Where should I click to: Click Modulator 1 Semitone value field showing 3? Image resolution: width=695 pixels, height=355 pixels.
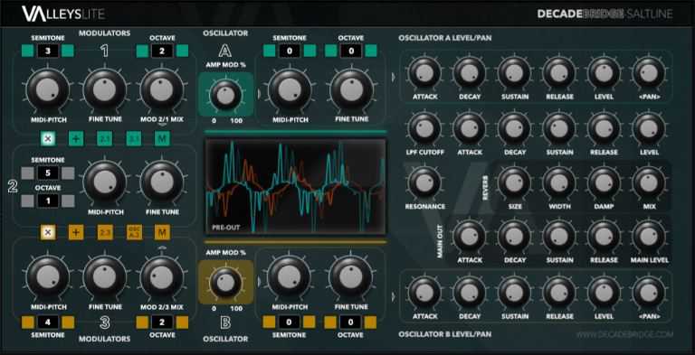click(48, 51)
